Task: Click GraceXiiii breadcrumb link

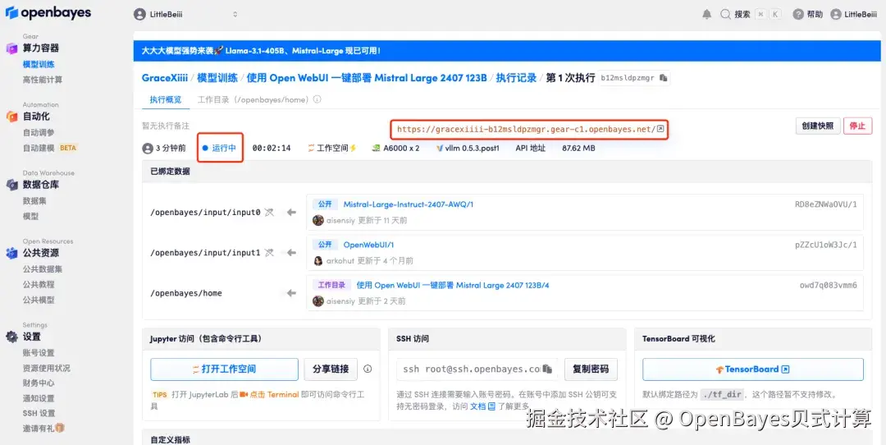Action: 164,78
